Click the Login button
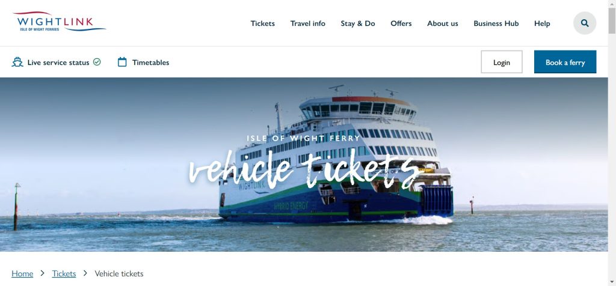 coord(502,62)
